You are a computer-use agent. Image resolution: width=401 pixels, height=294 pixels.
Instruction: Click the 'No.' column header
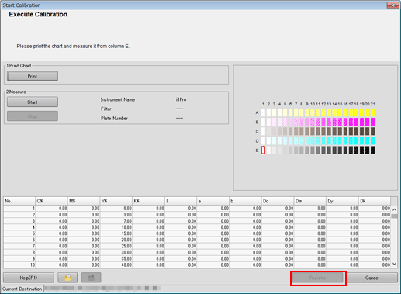click(19, 201)
